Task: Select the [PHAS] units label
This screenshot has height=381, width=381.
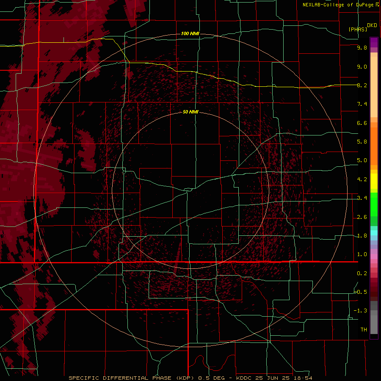Action: click(358, 30)
